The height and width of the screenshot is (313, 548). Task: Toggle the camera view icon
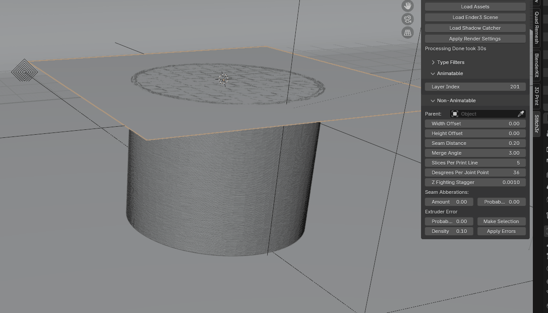click(407, 19)
